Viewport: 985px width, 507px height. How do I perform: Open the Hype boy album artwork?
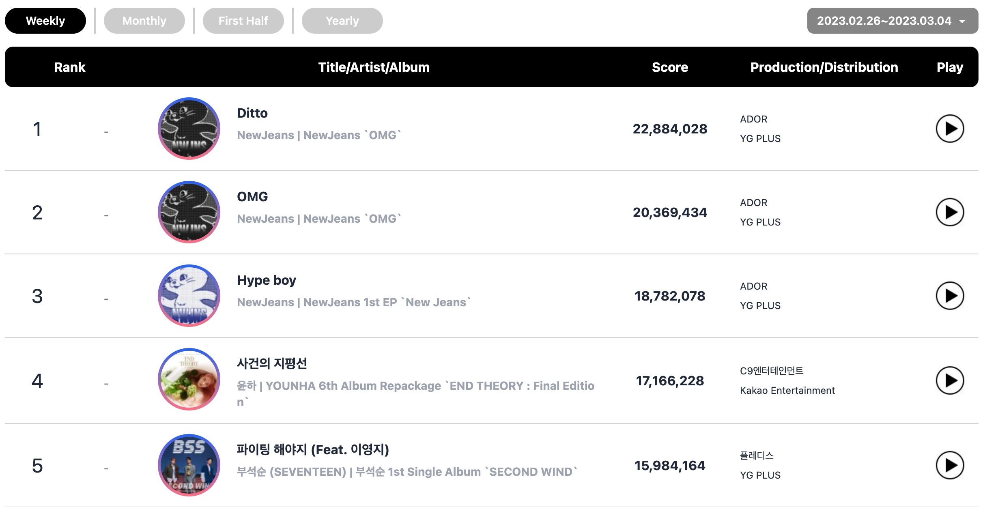click(x=189, y=296)
